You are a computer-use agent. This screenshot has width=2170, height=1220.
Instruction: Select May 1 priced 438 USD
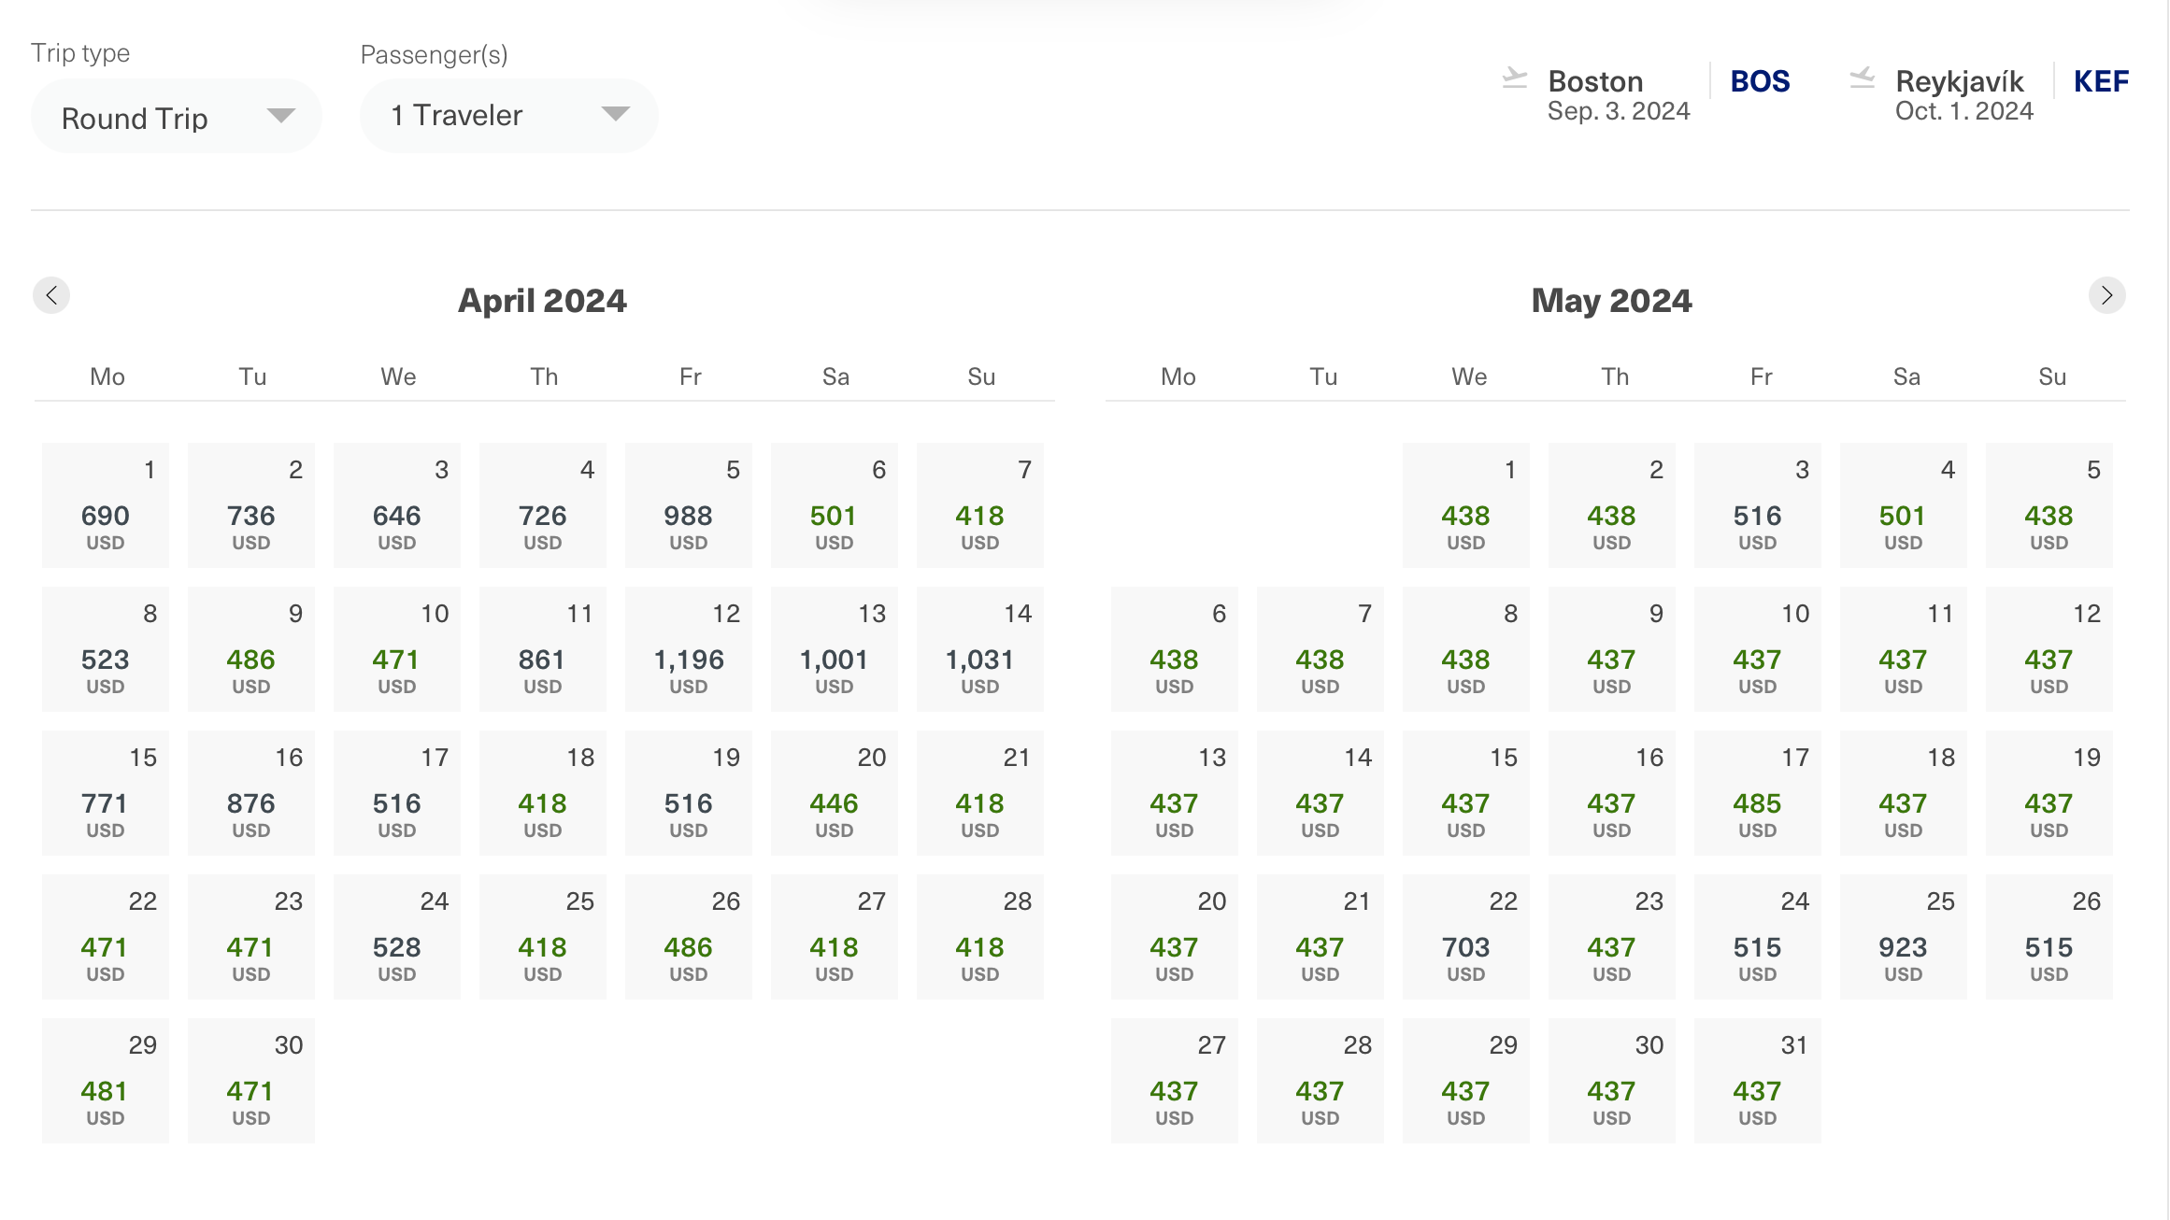point(1465,505)
